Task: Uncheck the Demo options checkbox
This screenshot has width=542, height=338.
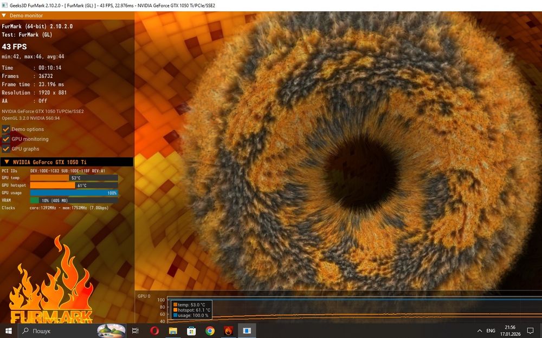Action: pyautogui.click(x=6, y=129)
